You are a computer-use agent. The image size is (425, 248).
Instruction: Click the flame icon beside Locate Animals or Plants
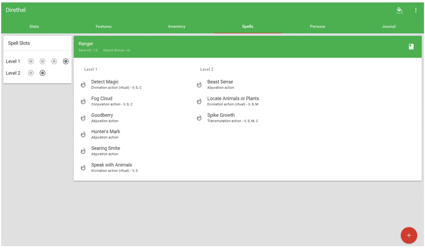(x=199, y=101)
